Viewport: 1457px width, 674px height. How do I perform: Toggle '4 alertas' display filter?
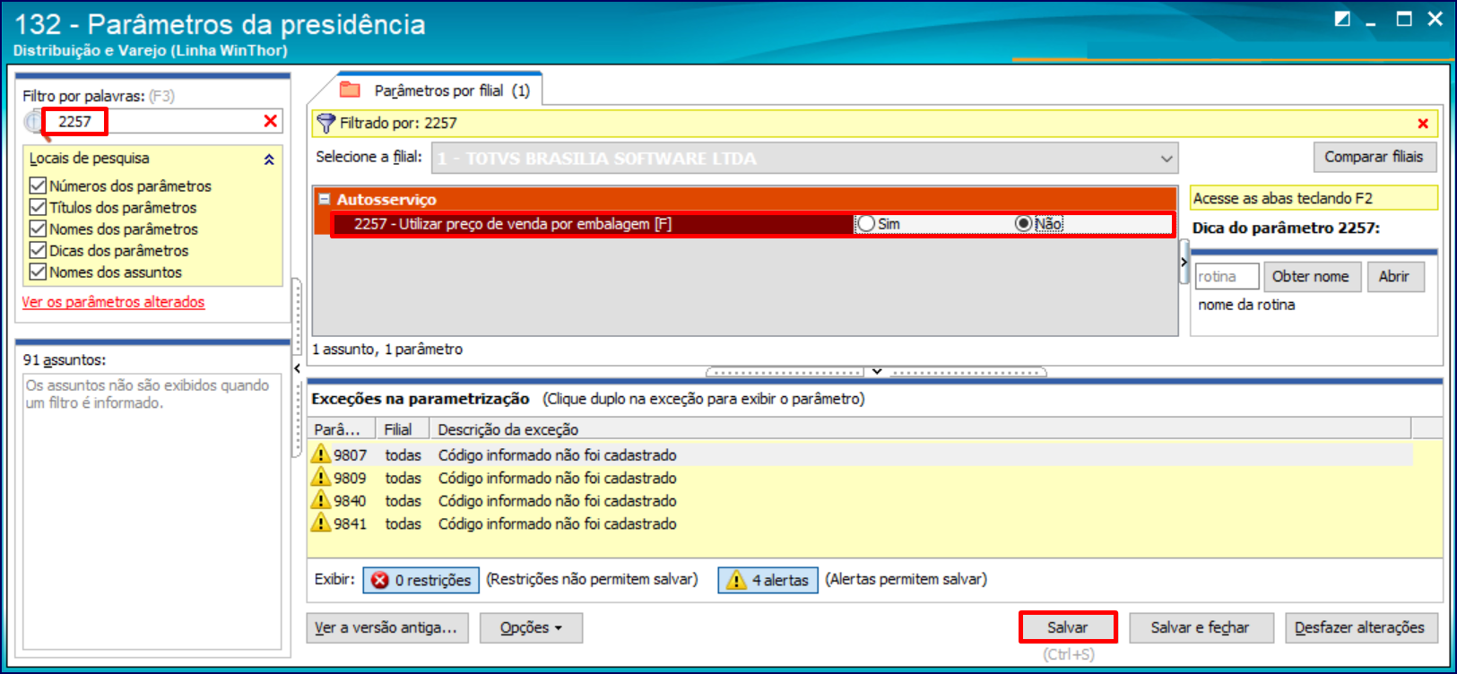[768, 580]
